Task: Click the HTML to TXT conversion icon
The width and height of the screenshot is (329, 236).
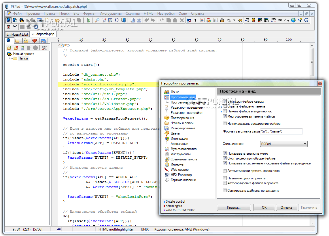Action: click(273, 20)
